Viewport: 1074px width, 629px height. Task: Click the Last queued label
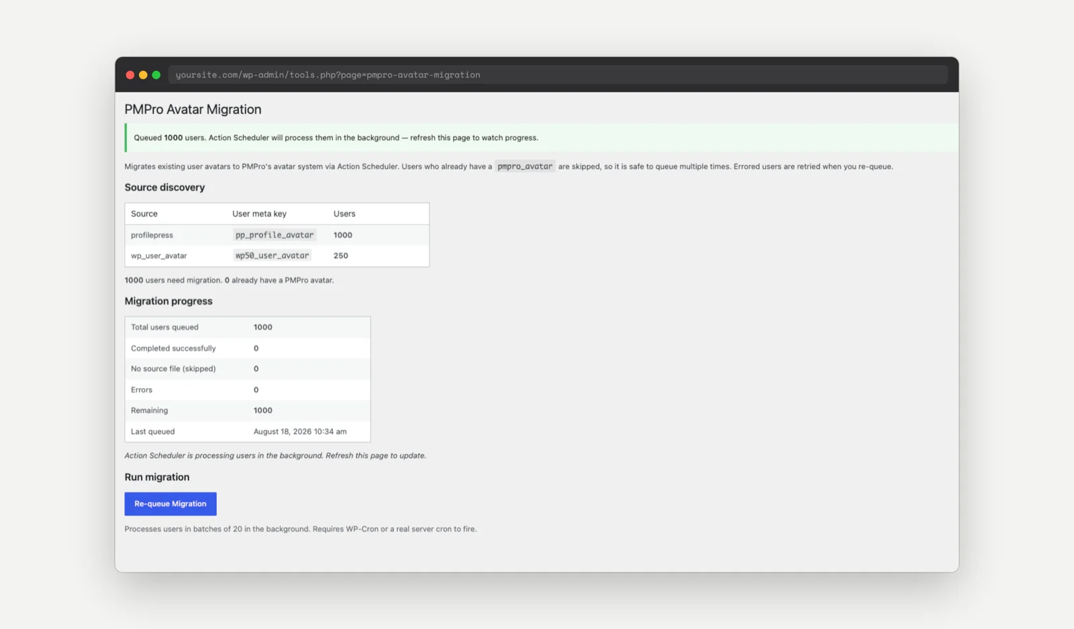click(152, 432)
